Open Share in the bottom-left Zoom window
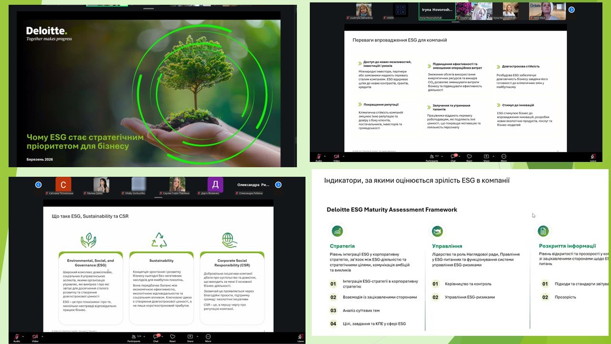This screenshot has width=611, height=344. tap(190, 337)
